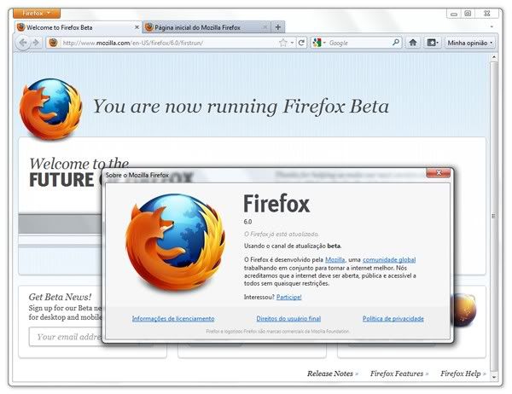Click the magnifier search icon
The width and height of the screenshot is (512, 394).
pos(396,43)
